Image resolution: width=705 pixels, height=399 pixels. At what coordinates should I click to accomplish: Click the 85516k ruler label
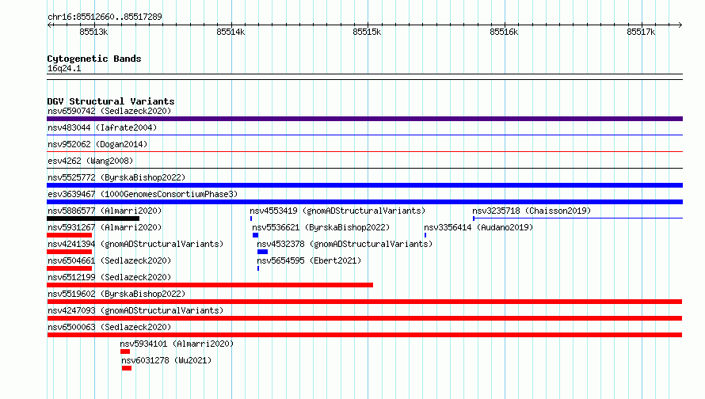coord(504,32)
